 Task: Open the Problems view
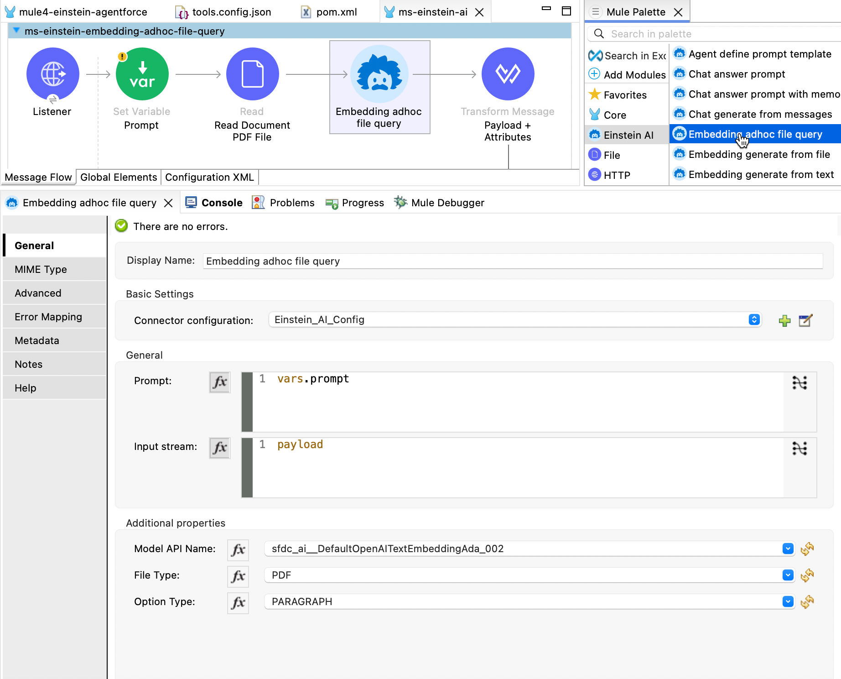point(283,203)
